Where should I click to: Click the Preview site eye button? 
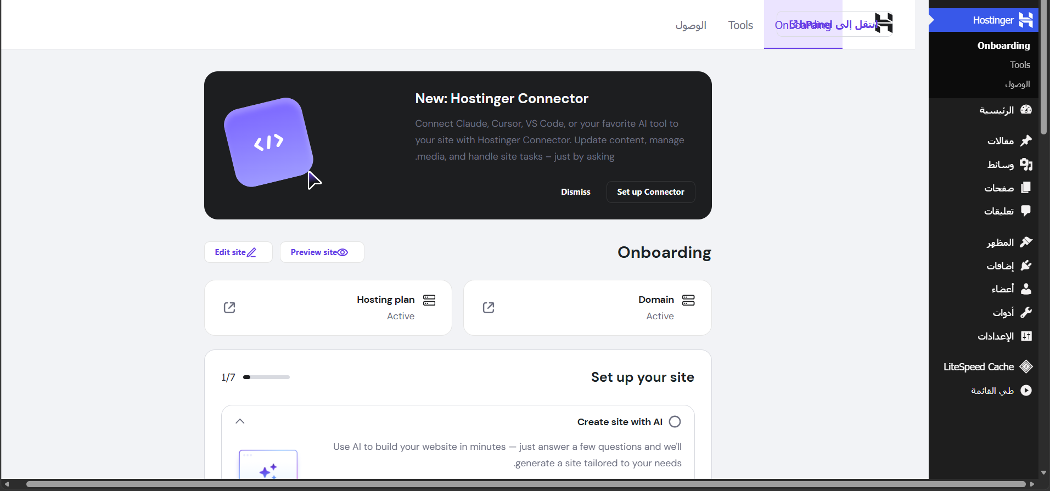pos(322,252)
